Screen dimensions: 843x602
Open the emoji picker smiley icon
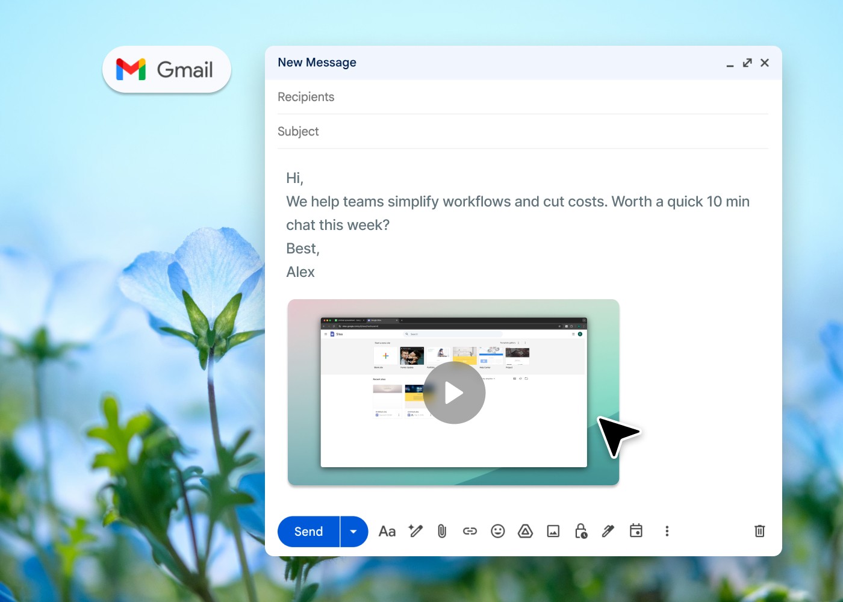(498, 531)
